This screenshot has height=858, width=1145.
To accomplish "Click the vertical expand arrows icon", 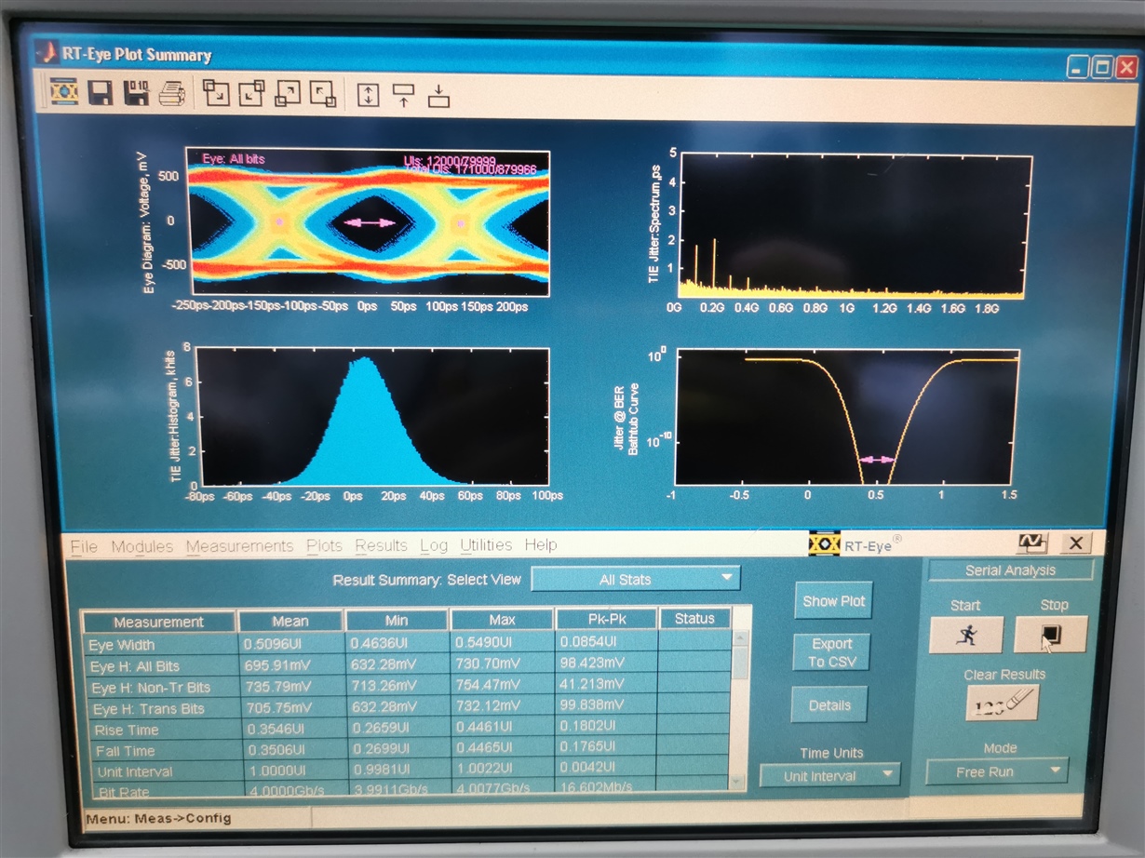I will tap(369, 94).
